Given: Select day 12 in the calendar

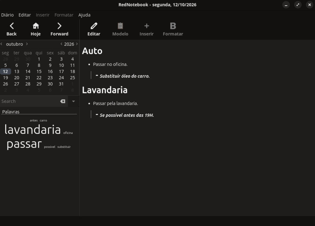Looking at the screenshot, I should coord(5,71).
